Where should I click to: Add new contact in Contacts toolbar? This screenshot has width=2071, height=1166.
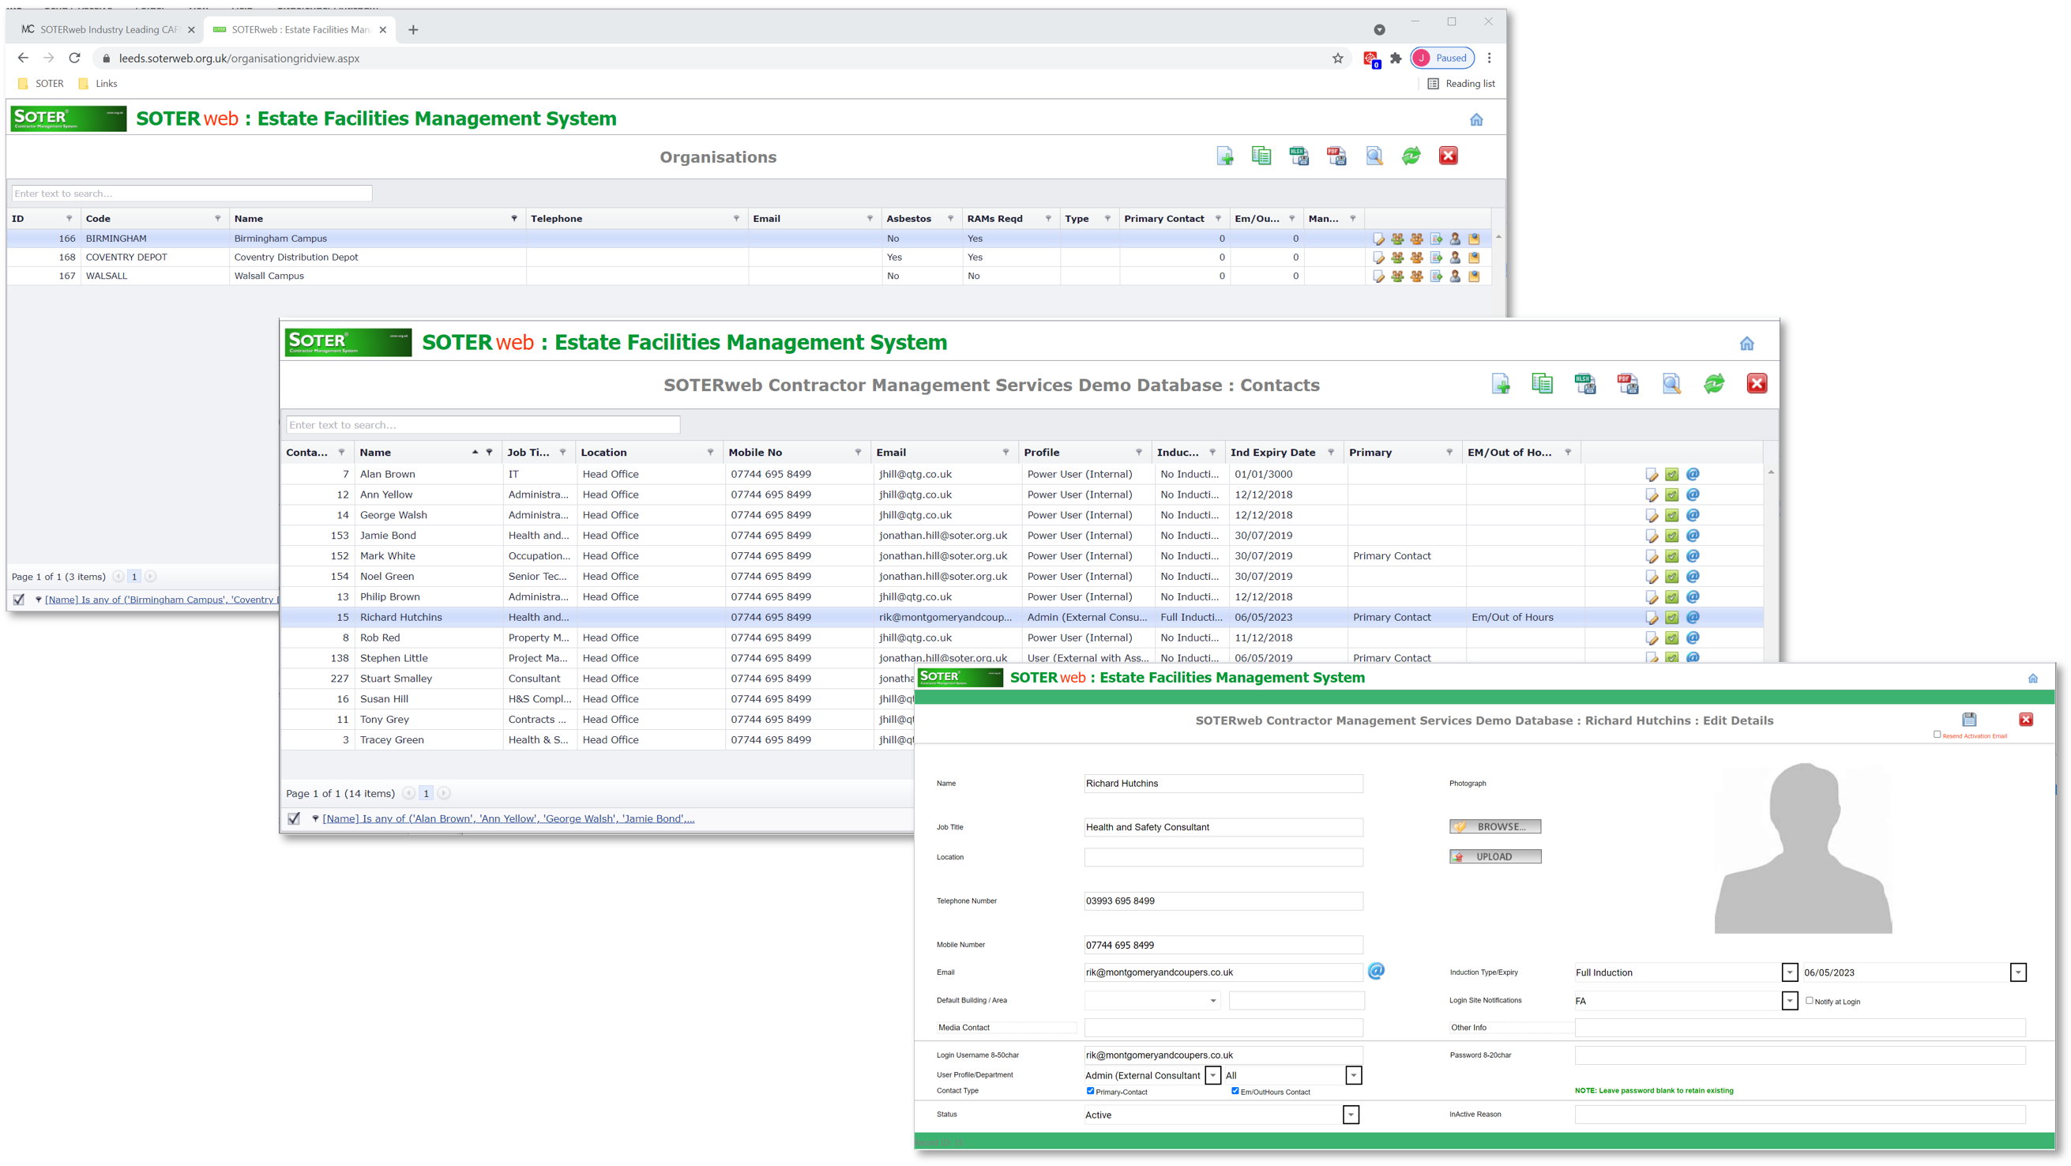(1500, 384)
